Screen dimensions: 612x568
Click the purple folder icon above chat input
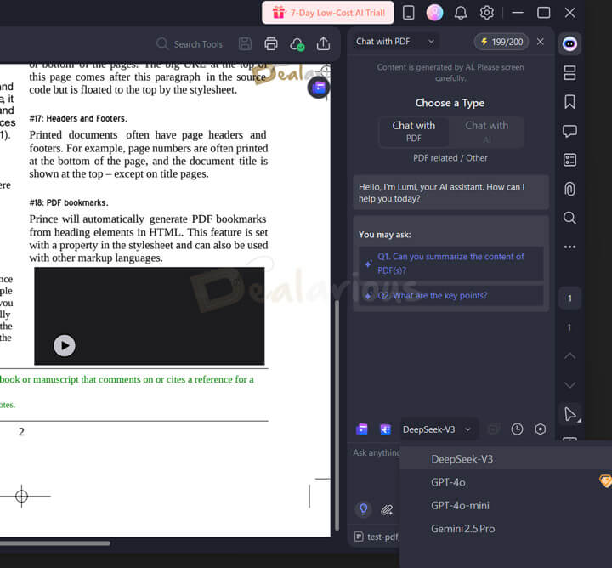coord(362,429)
